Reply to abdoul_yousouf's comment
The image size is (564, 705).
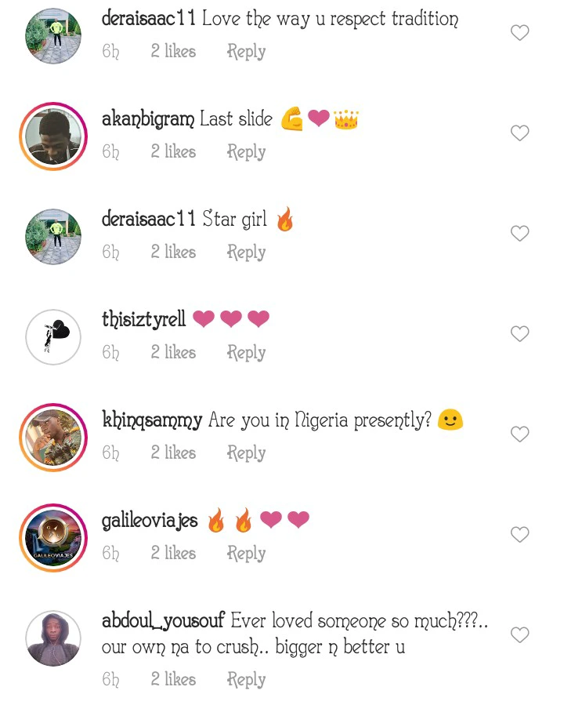tap(246, 680)
